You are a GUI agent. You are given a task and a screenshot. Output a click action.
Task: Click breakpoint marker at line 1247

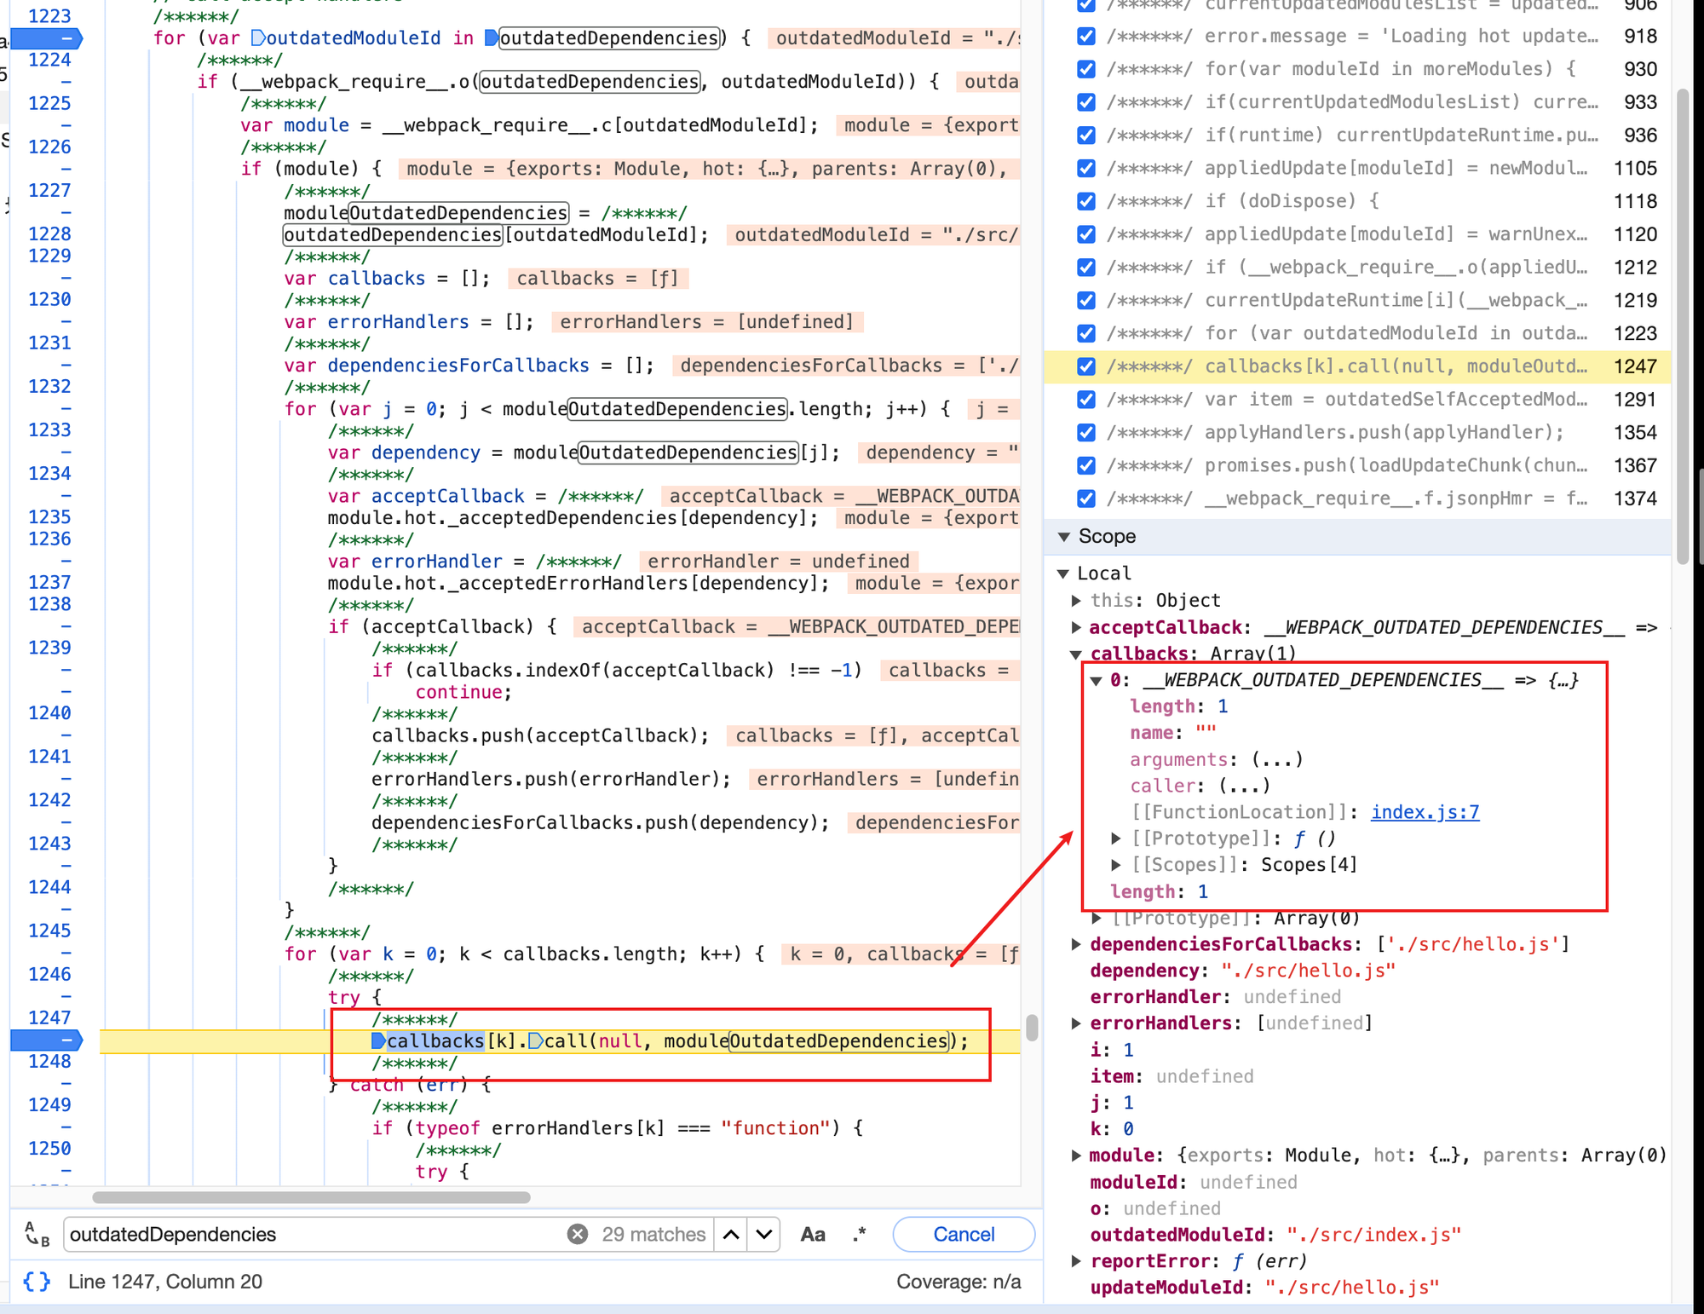coord(47,1040)
